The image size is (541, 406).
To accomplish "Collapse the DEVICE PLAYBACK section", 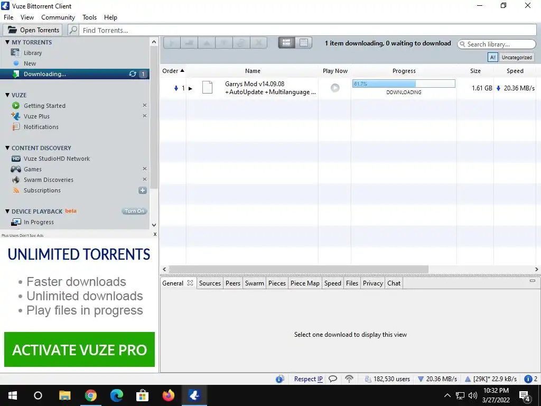I will 7,211.
